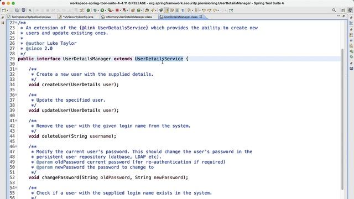
Task: Click the updateUser method name
Action: tap(55, 111)
